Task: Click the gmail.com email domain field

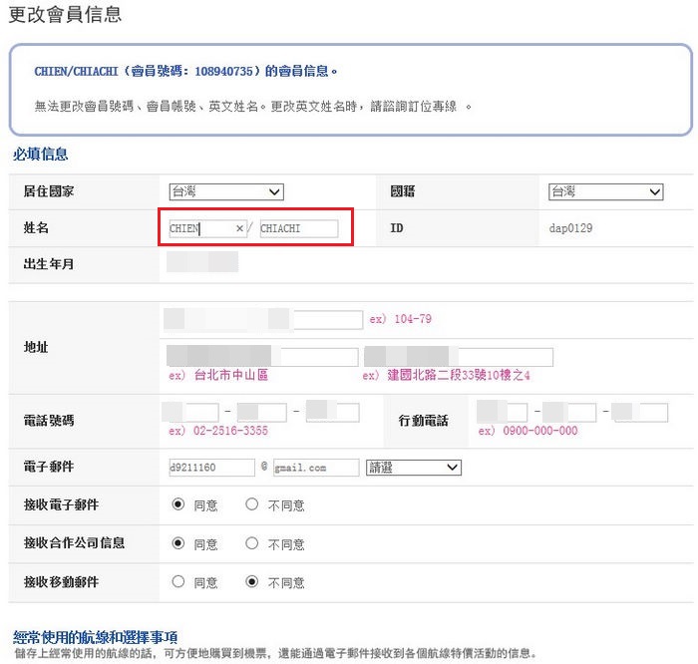Action: 315,468
